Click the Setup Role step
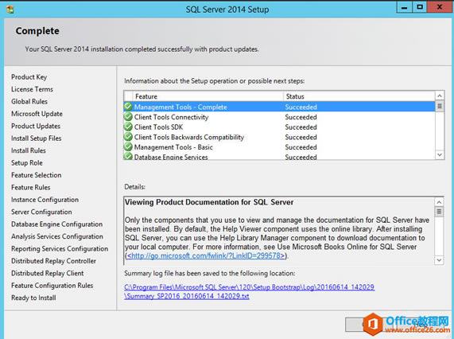The image size is (454, 339). 27,163
